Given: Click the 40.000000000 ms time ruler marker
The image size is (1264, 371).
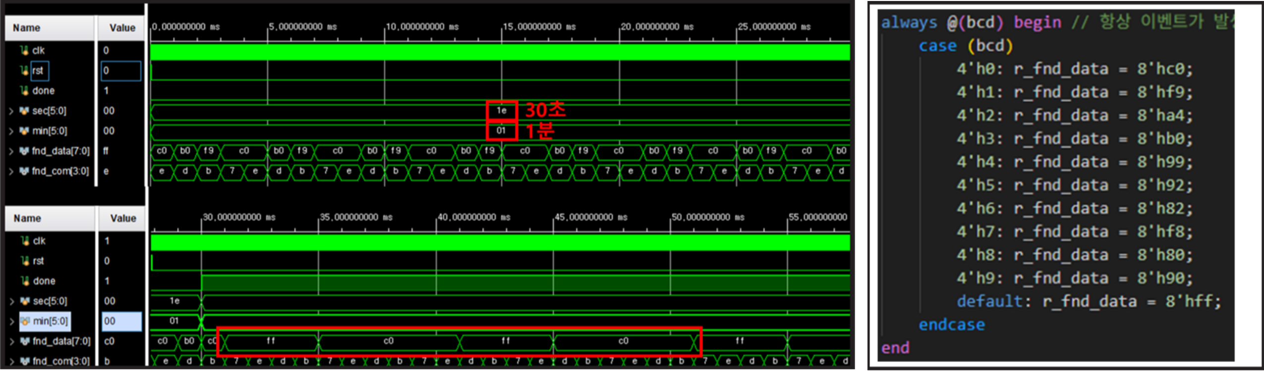Looking at the screenshot, I should [473, 217].
